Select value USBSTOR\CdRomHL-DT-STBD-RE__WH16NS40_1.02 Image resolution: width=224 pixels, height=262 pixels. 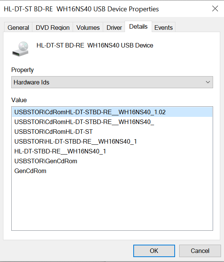coord(112,112)
